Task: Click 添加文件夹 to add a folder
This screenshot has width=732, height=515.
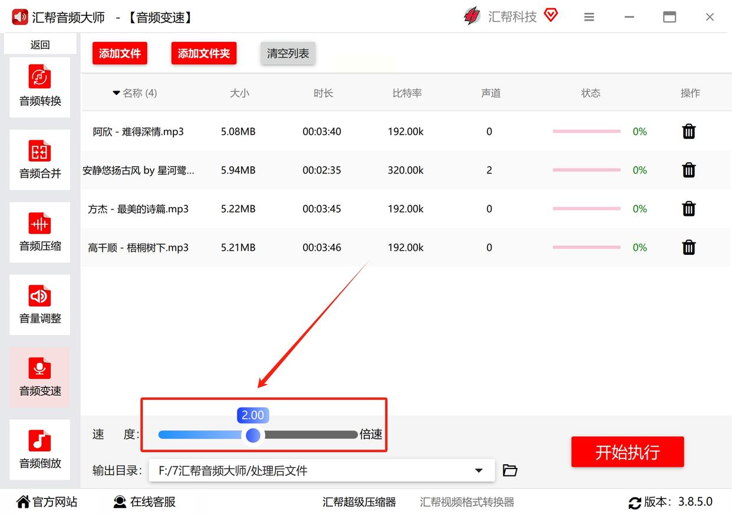Action: coord(203,54)
